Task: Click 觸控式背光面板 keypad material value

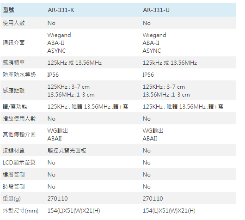Action: click(x=67, y=151)
